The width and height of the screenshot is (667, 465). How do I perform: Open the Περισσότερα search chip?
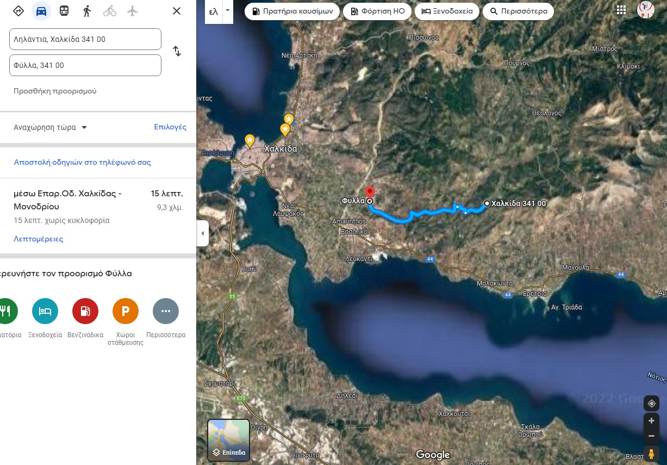click(519, 11)
